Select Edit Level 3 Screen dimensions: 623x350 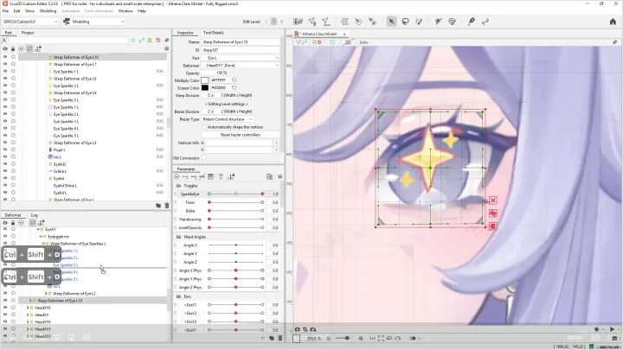[x=282, y=22]
